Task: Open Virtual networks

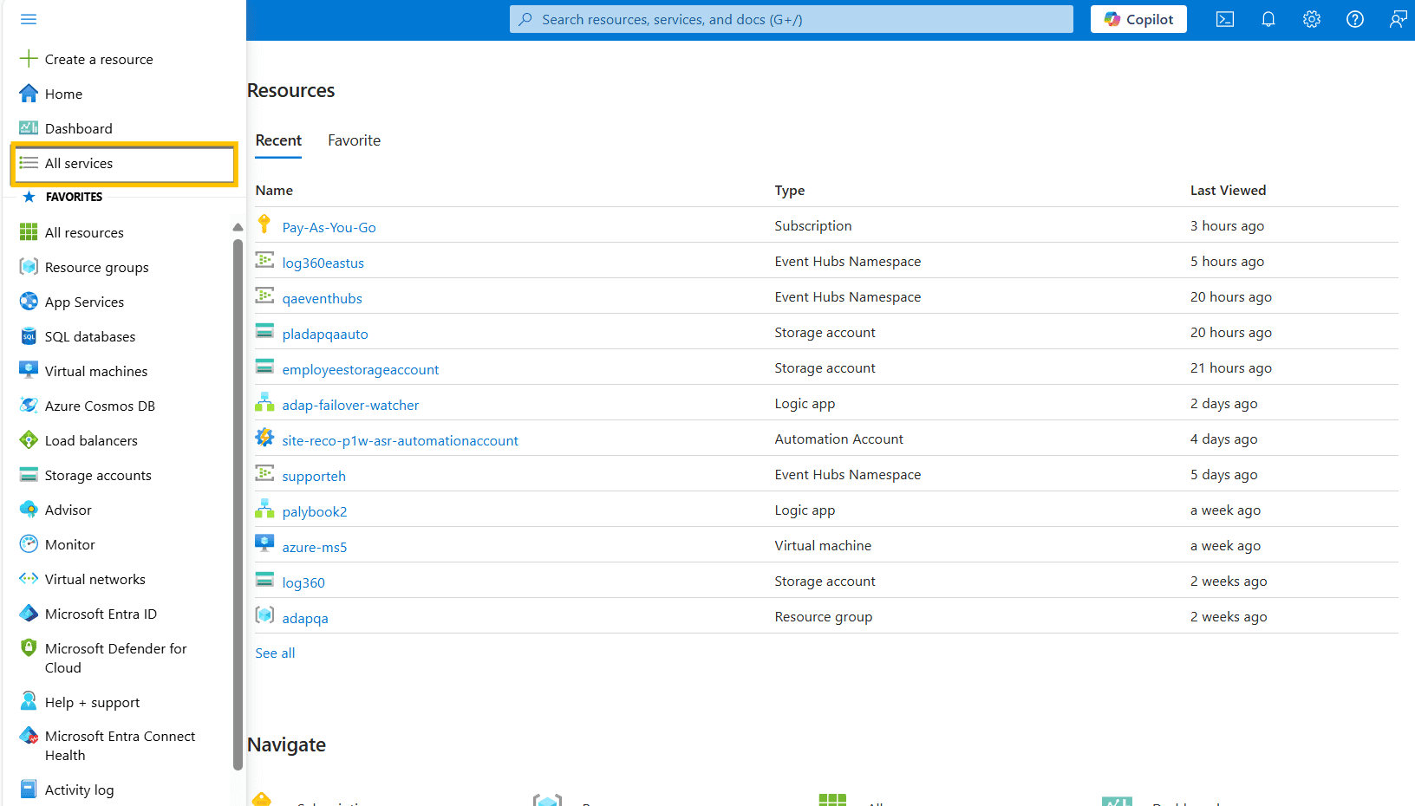Action: click(95, 579)
